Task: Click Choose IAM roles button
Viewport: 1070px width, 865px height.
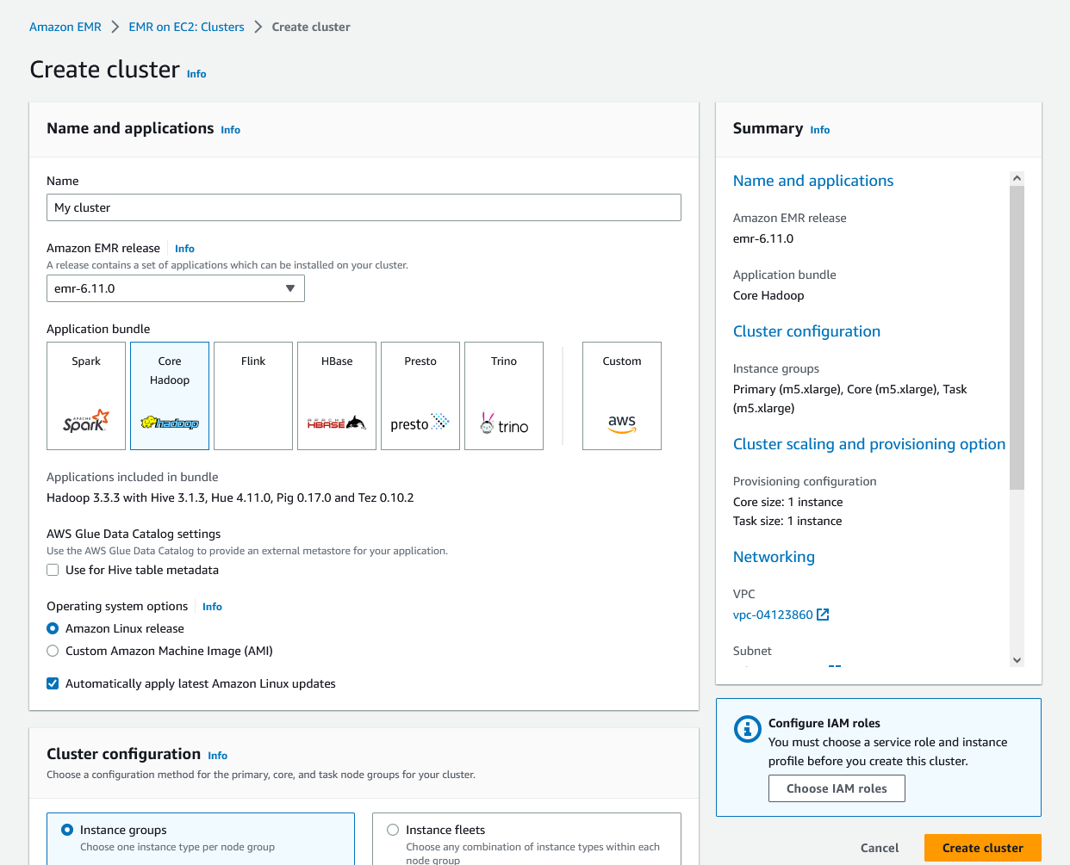Action: pyautogui.click(x=837, y=788)
